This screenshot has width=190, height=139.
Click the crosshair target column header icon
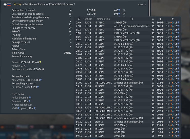pos(132,19)
